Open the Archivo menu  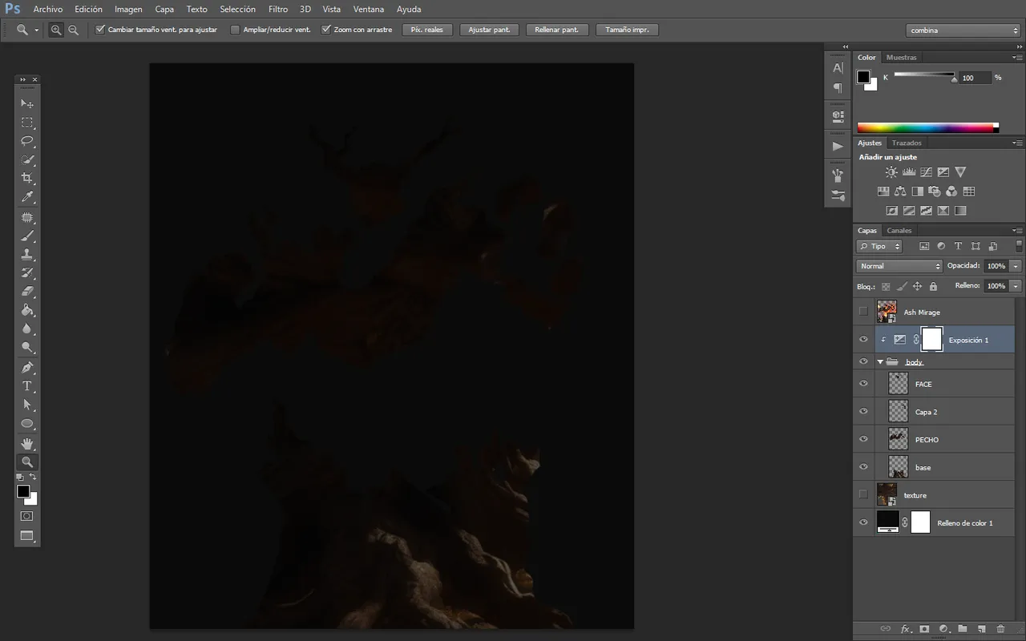coord(48,10)
